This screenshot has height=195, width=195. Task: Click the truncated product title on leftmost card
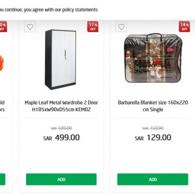coord(2,106)
